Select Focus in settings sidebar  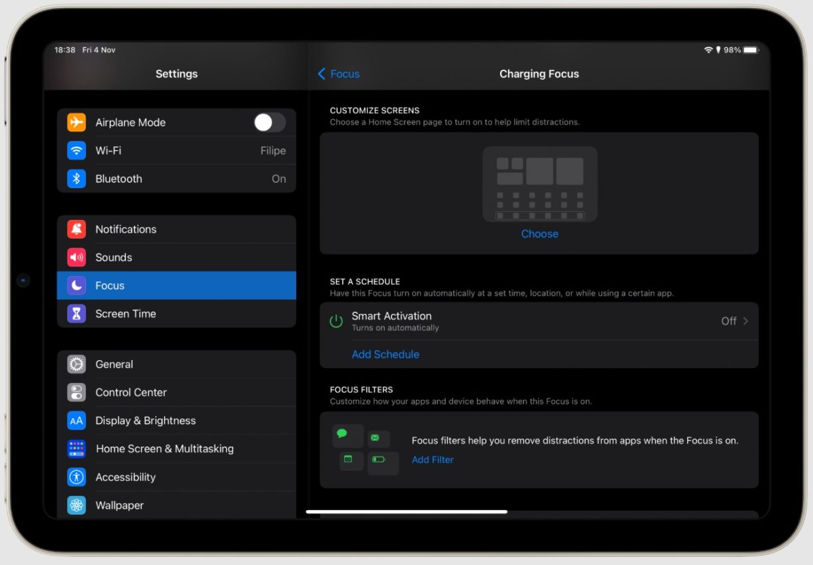tap(176, 286)
